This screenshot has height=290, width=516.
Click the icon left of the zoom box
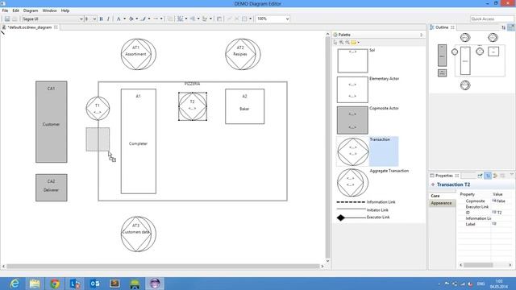pos(244,19)
